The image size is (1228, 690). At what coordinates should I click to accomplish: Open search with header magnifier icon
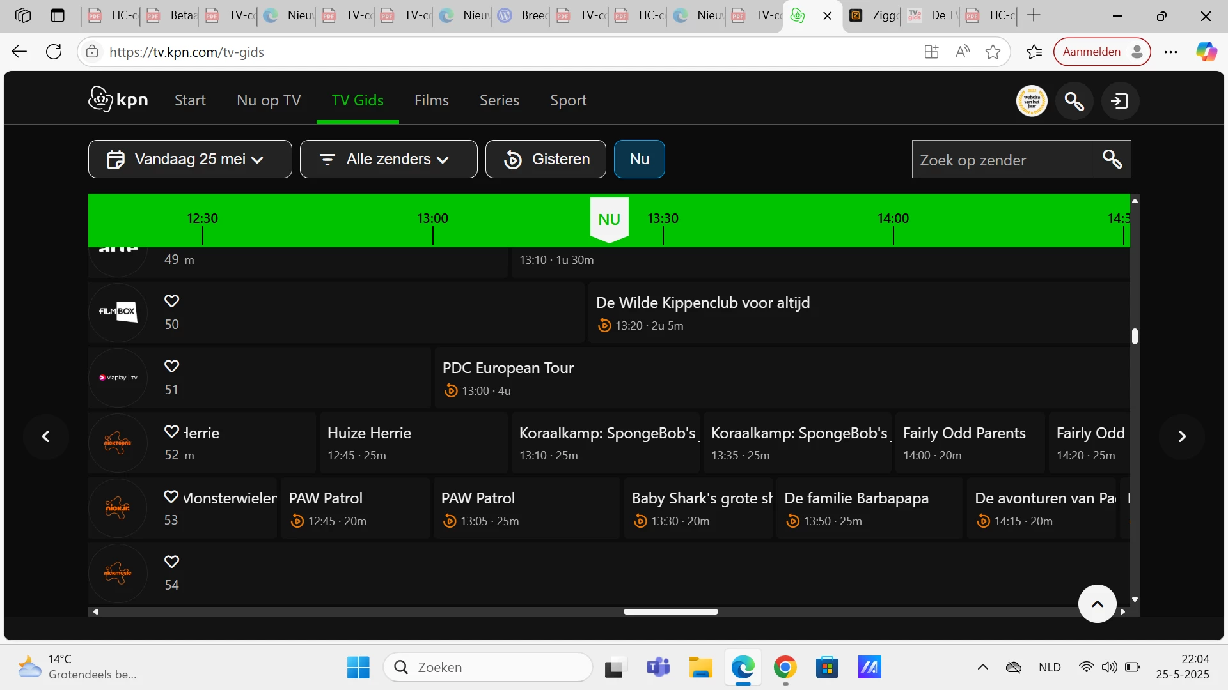pos(1074,101)
